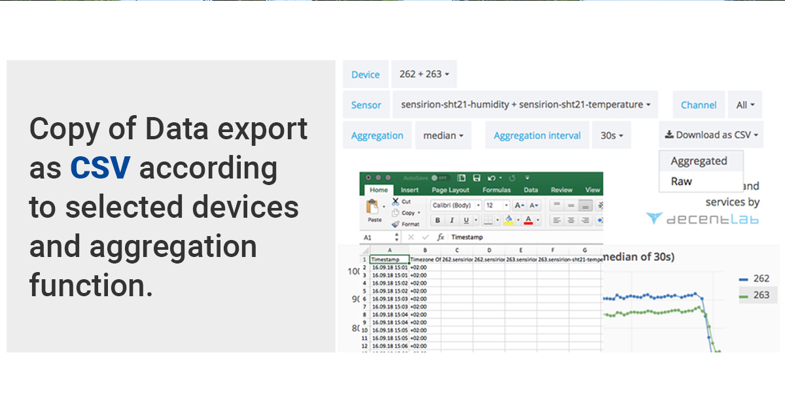
Task: Open the Customize Quick Access Toolbar arrow
Action: [x=527, y=178]
